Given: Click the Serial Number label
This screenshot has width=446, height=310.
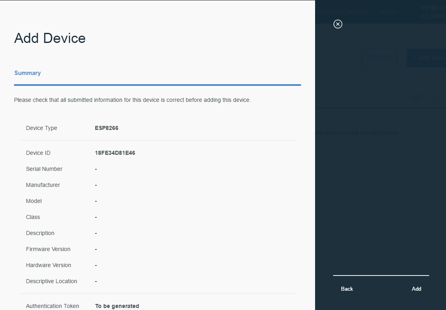Looking at the screenshot, I should click(x=44, y=169).
